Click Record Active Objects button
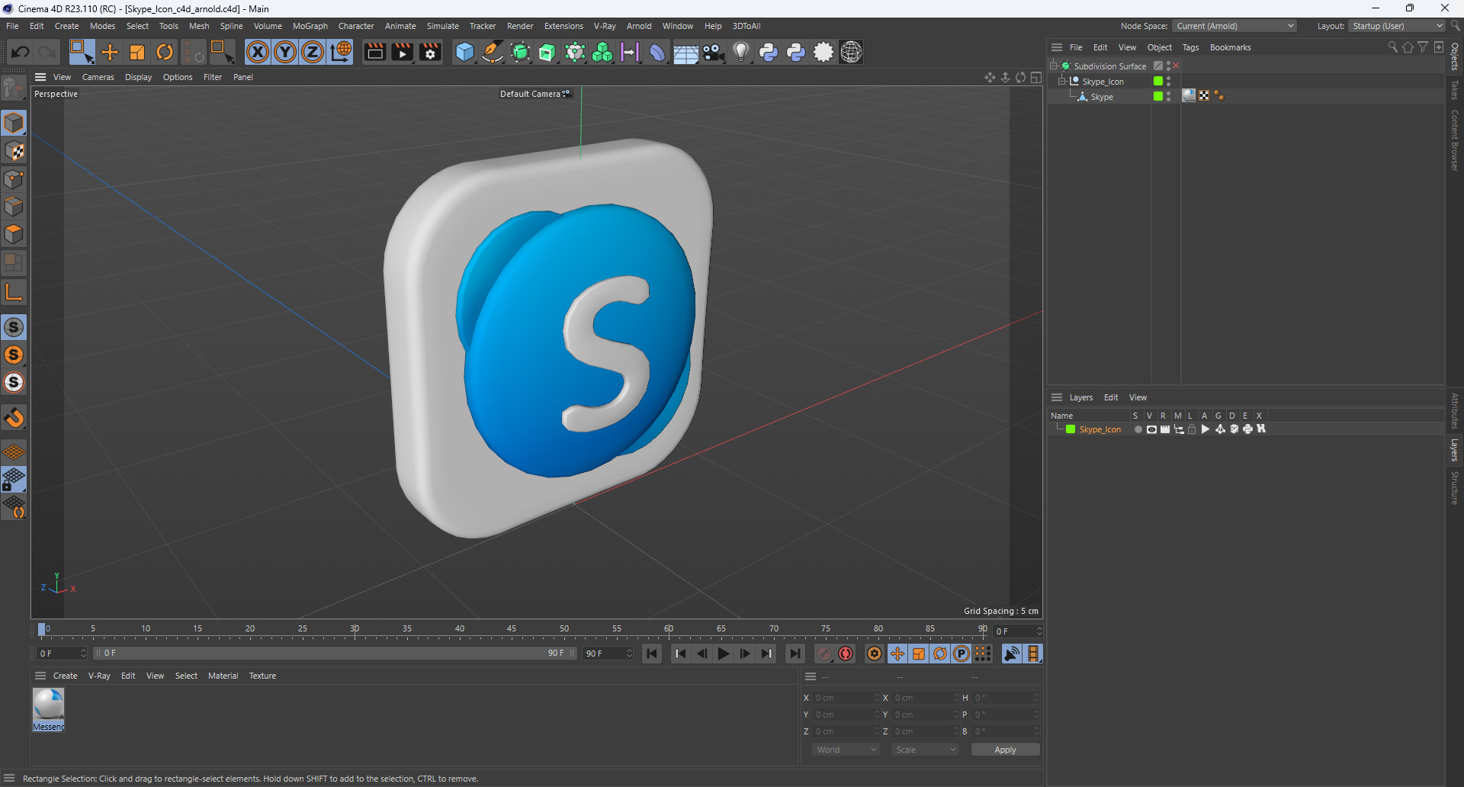The width and height of the screenshot is (1464, 787). click(824, 654)
